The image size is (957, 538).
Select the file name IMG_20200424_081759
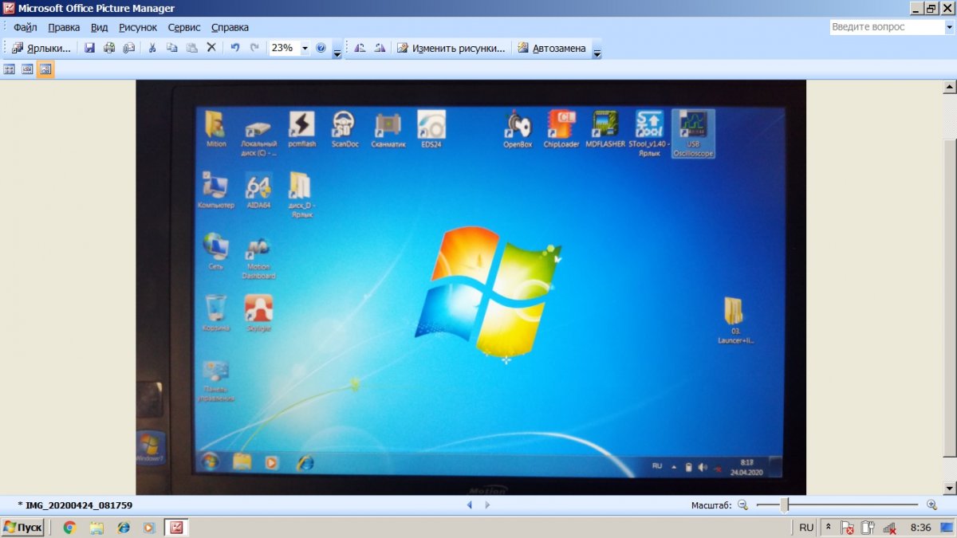[79, 505]
